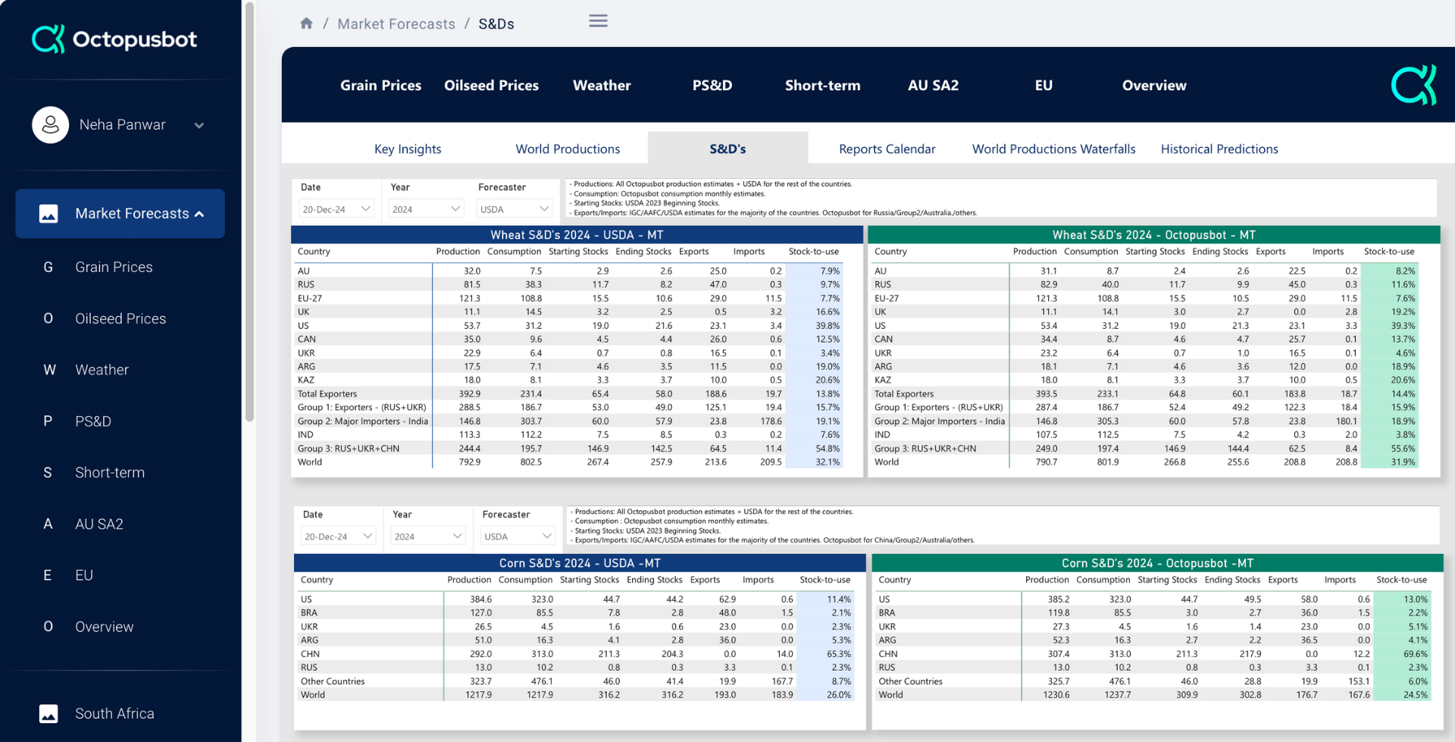This screenshot has width=1455, height=742.
Task: Click the Octopusbot logo in report header
Action: (x=1414, y=85)
